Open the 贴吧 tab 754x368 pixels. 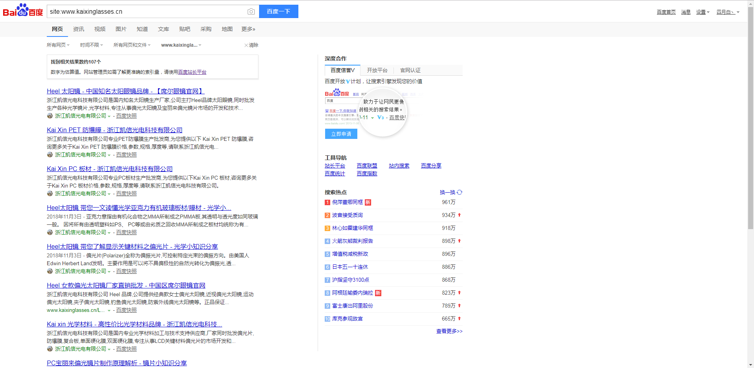click(185, 29)
